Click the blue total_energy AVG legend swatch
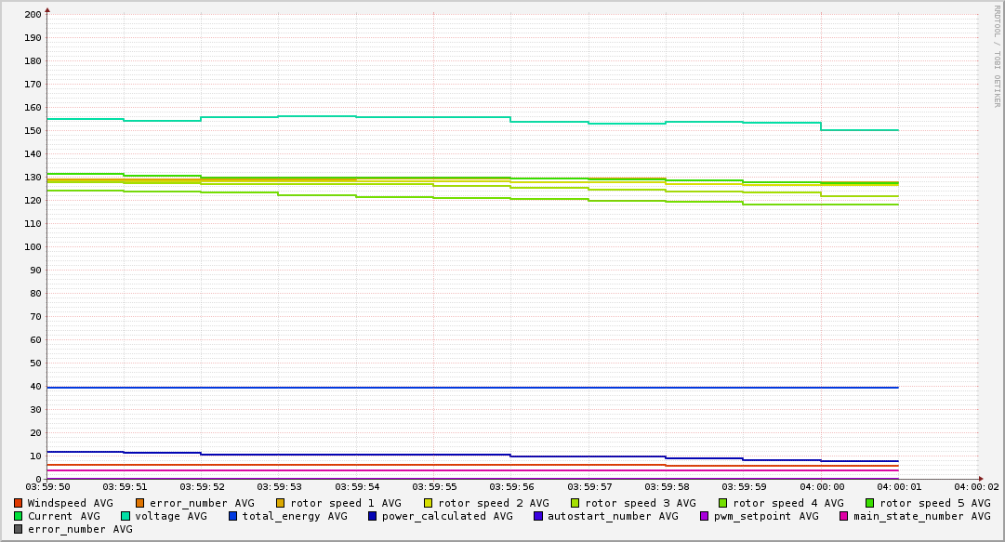This screenshot has height=542, width=1005. [x=233, y=516]
